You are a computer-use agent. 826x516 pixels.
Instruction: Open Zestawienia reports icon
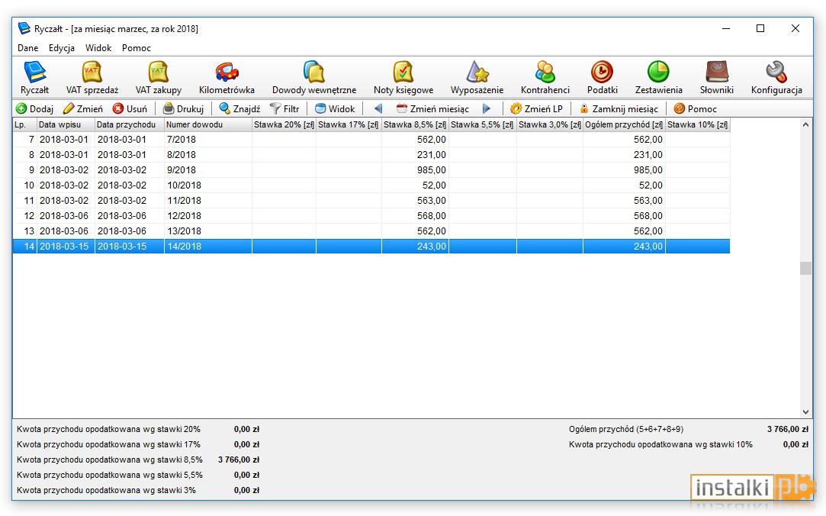point(658,78)
